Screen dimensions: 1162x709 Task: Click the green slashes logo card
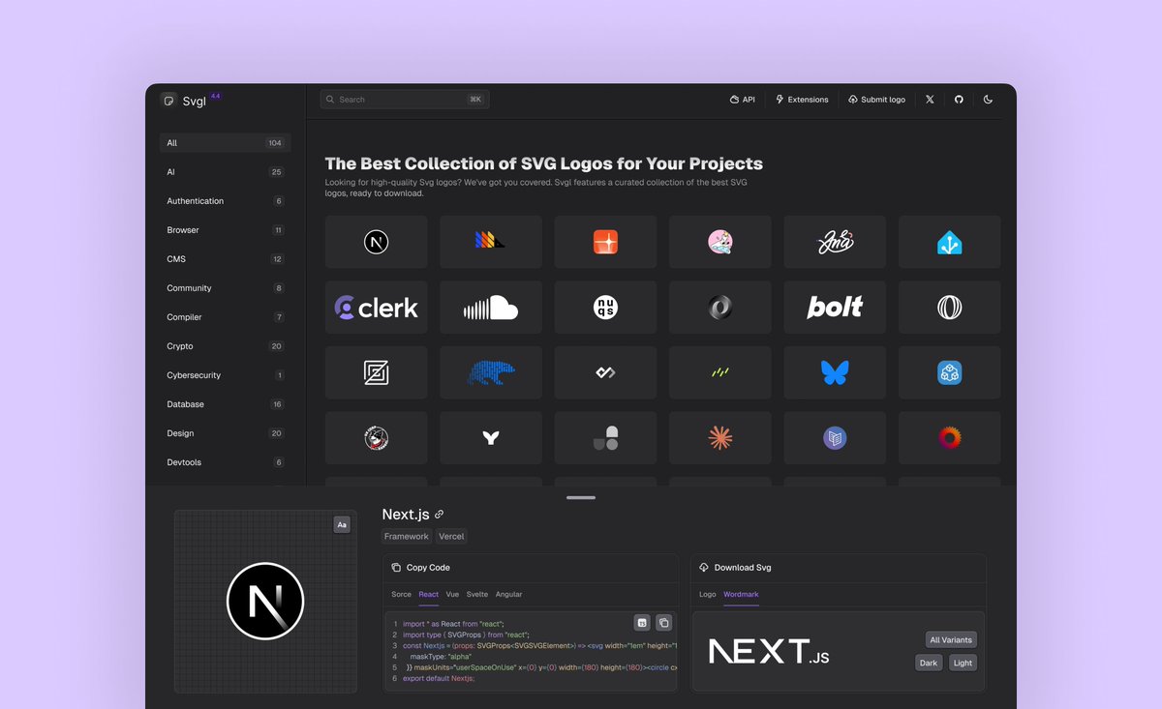pos(720,372)
